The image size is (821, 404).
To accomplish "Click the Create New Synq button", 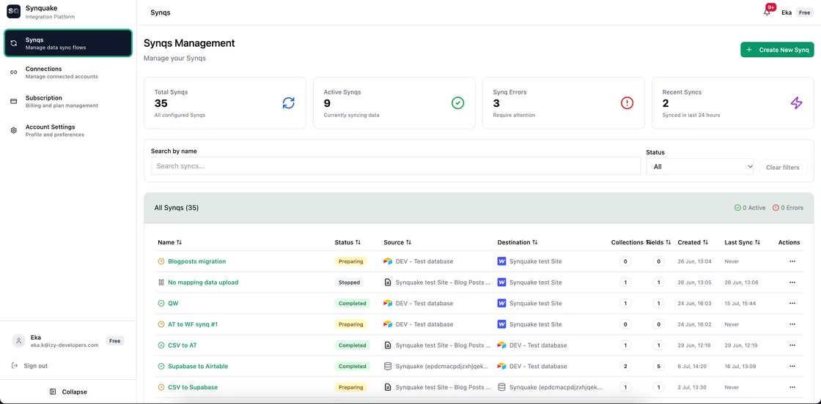I will [x=777, y=50].
